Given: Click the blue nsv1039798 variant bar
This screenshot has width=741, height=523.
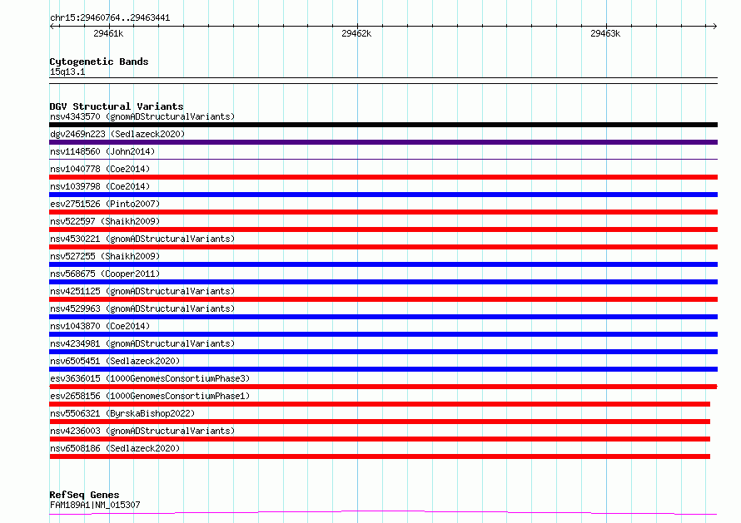Looking at the screenshot, I should click(383, 195).
